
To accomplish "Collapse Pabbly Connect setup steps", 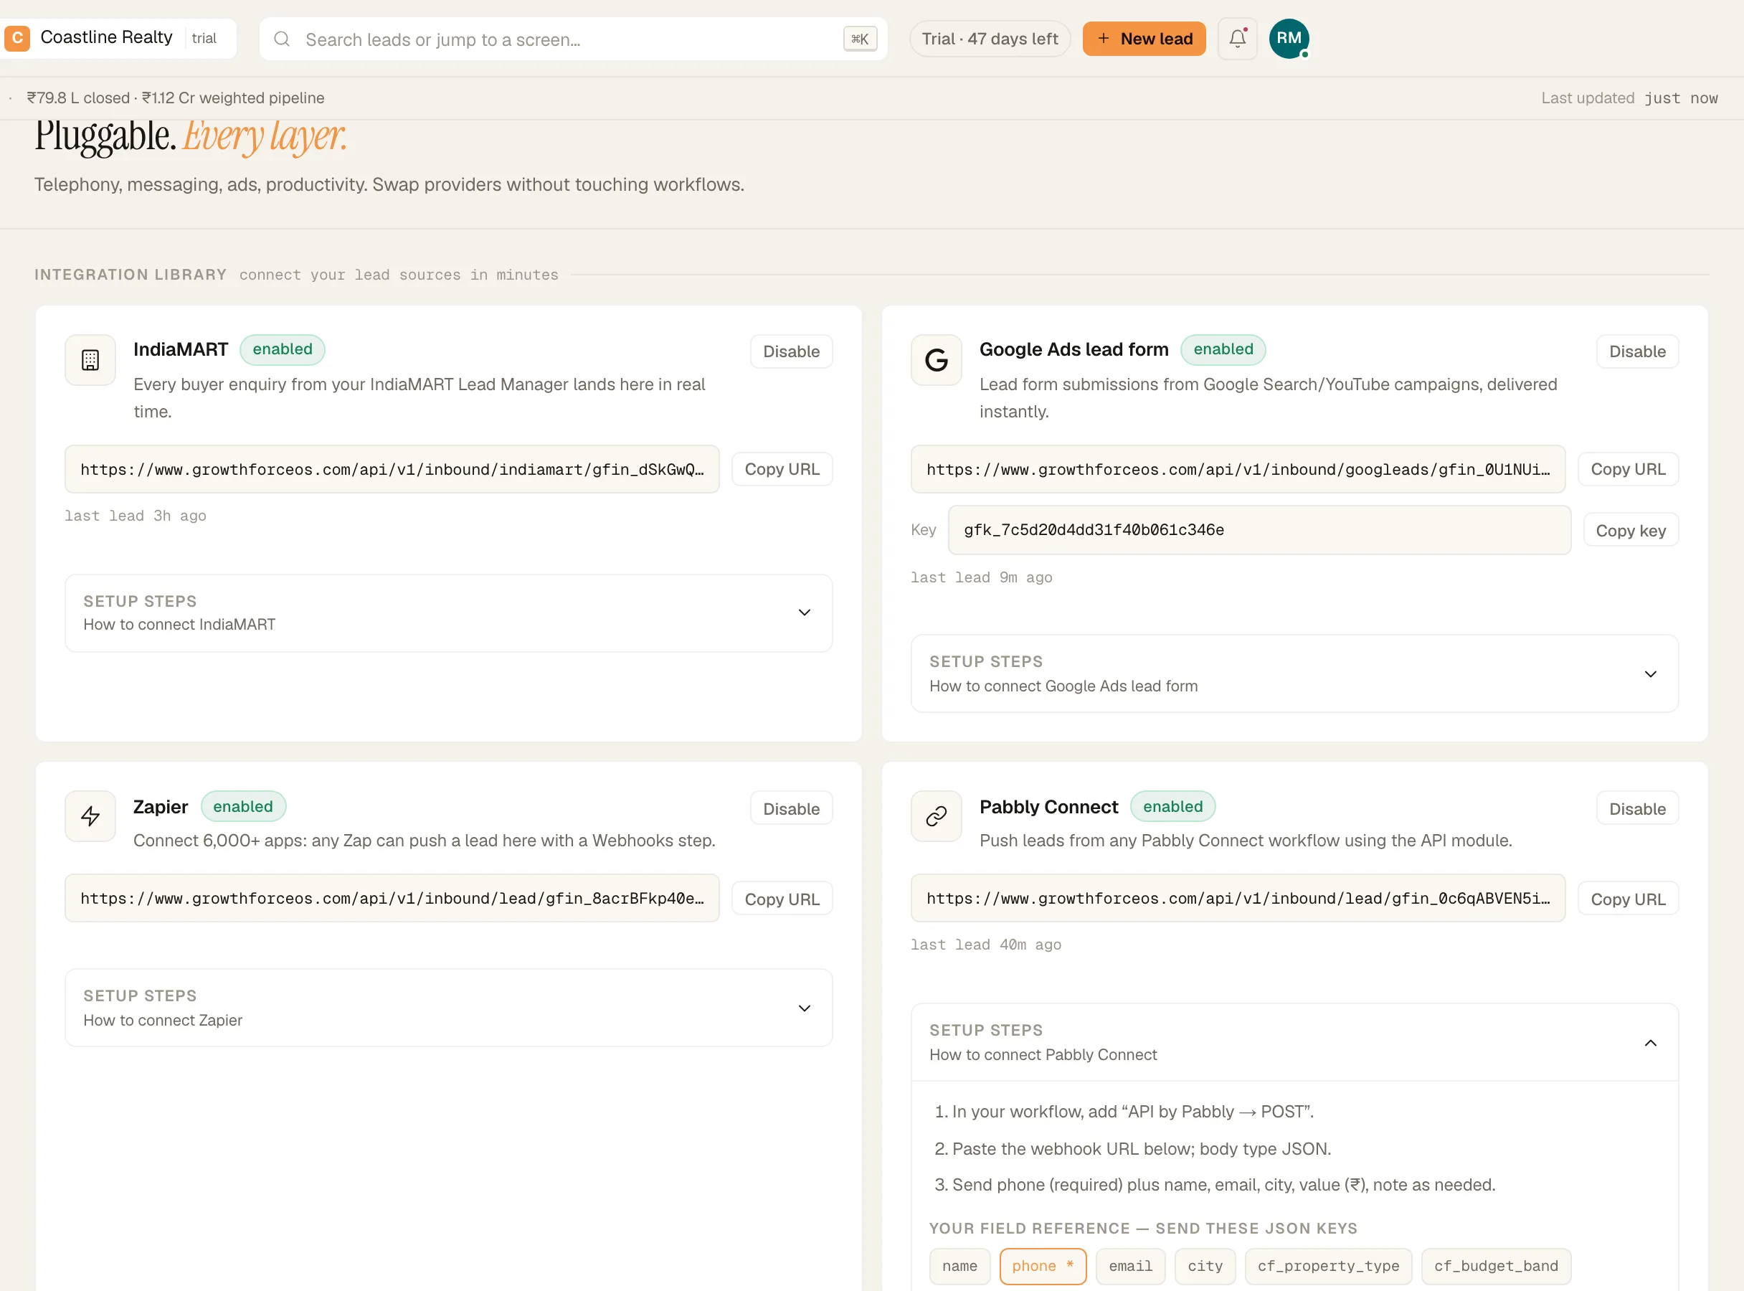I will click(1294, 1043).
